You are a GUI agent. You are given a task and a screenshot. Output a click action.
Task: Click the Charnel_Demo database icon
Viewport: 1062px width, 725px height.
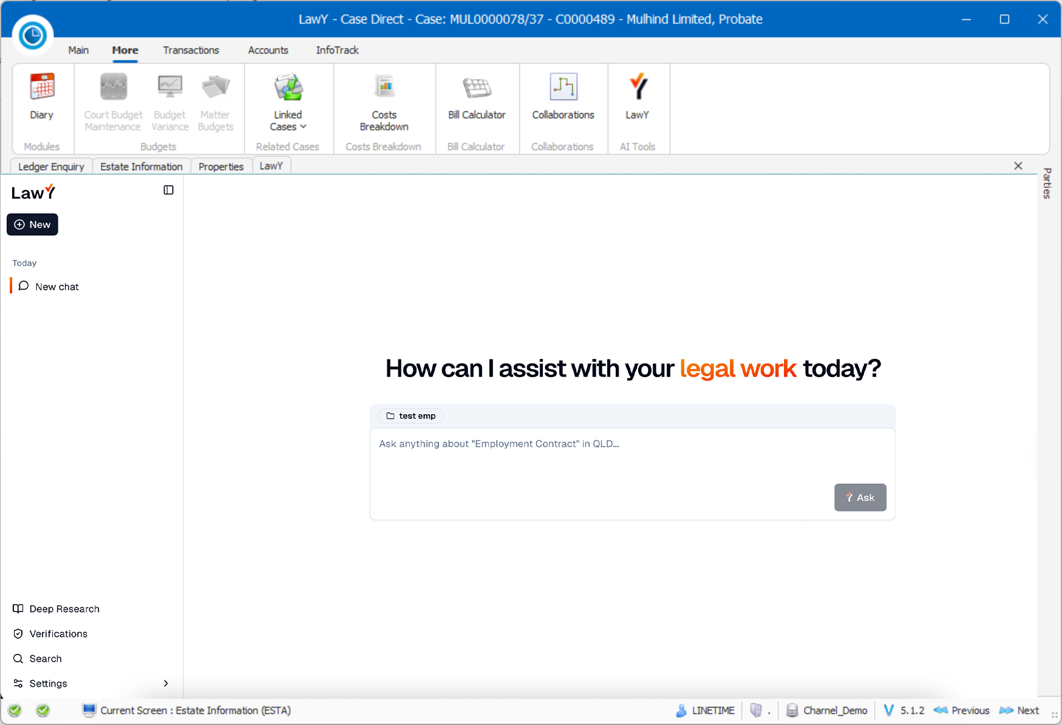[792, 710]
